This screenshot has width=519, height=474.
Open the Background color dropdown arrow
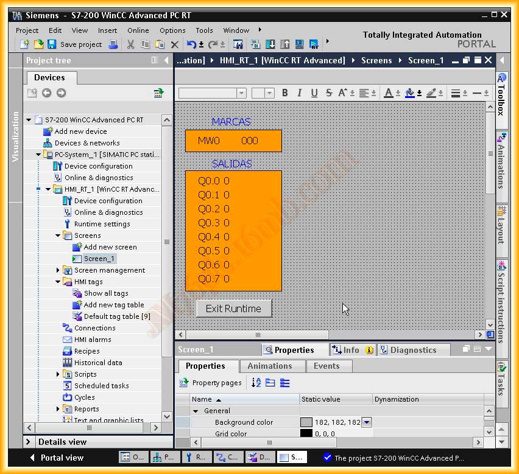367,422
